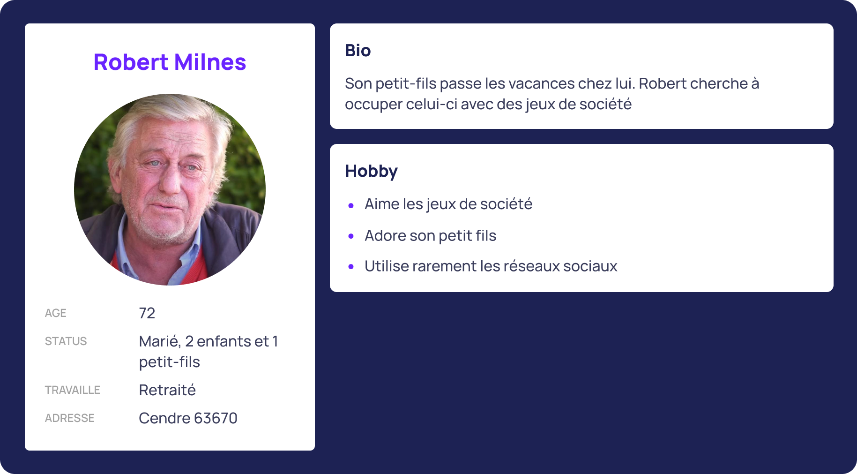Select 'Aime les jeux de société' item
This screenshot has width=857, height=474.
(x=448, y=204)
